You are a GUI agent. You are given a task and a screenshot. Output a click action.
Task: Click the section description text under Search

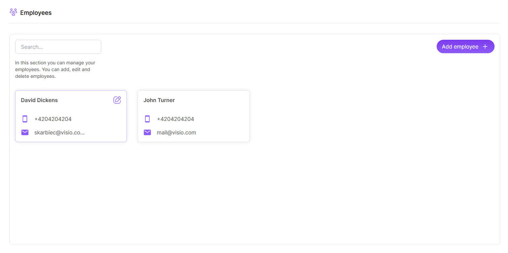[55, 69]
